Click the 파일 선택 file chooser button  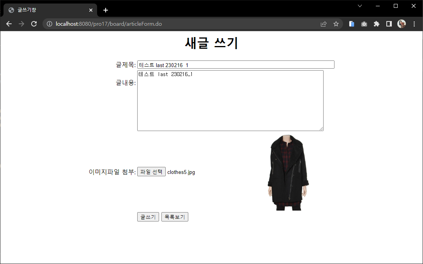(151, 172)
